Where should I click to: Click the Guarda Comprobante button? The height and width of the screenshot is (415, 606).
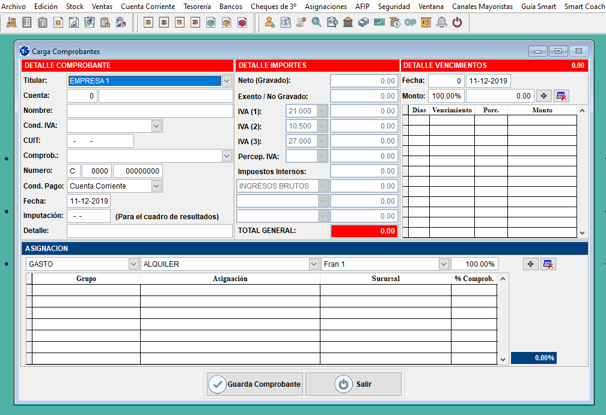coord(255,384)
